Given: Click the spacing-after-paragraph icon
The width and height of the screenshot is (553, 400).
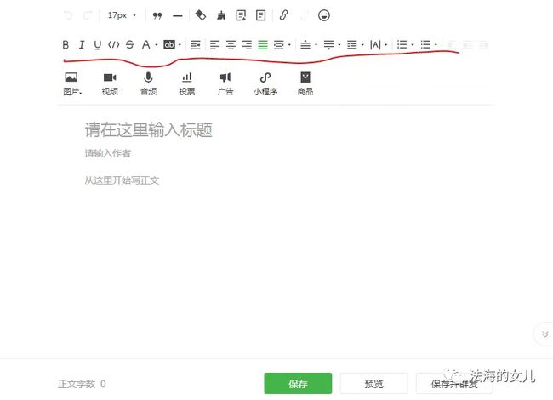Looking at the screenshot, I should pyautogui.click(x=328, y=45).
